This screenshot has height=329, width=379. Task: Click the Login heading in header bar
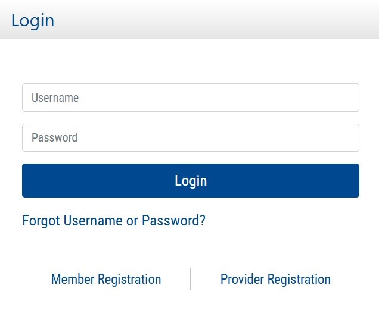coord(33,21)
